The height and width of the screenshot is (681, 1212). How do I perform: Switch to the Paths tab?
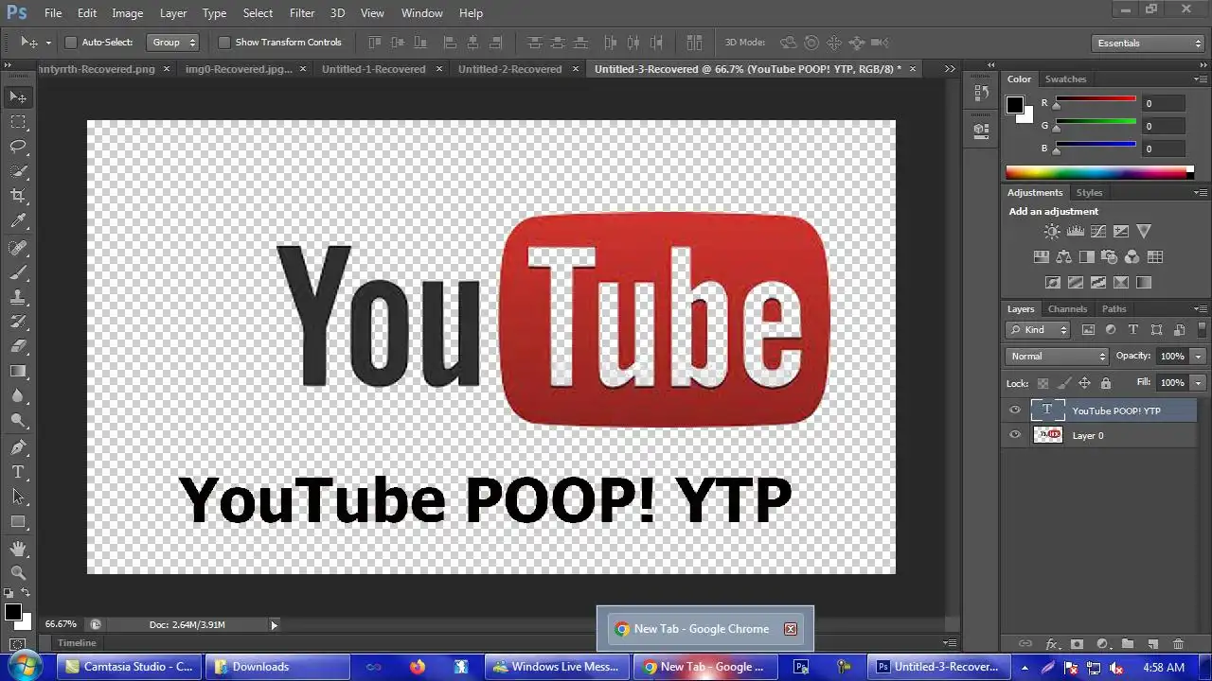(1114, 309)
